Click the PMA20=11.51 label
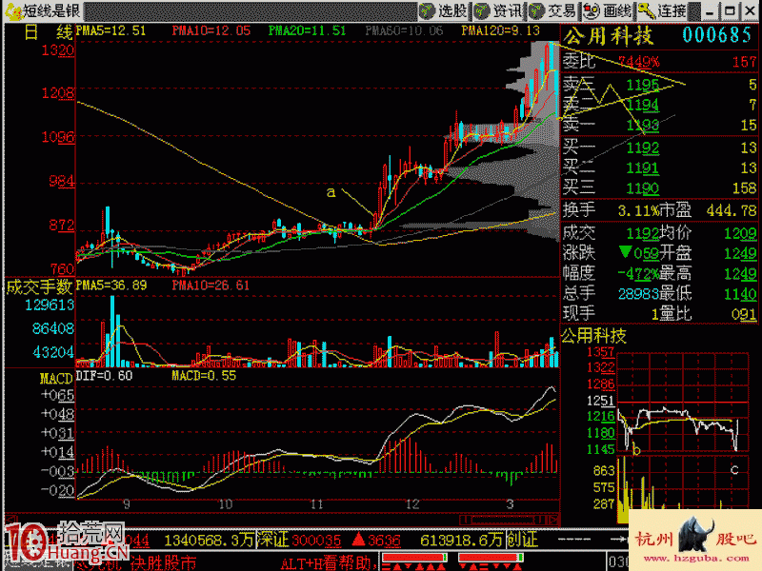 [x=307, y=30]
